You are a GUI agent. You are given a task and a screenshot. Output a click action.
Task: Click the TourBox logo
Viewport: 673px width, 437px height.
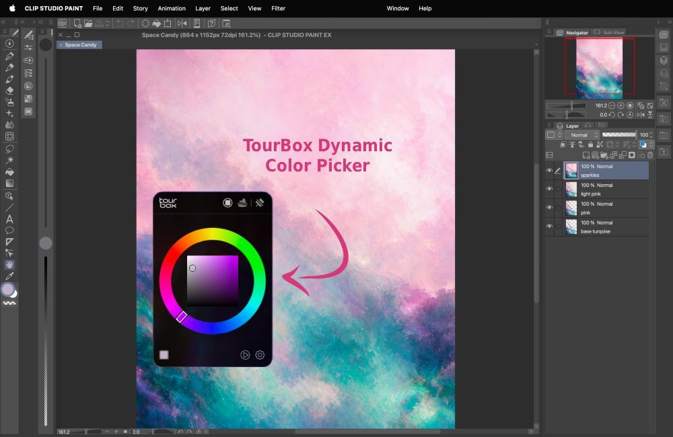coord(168,202)
